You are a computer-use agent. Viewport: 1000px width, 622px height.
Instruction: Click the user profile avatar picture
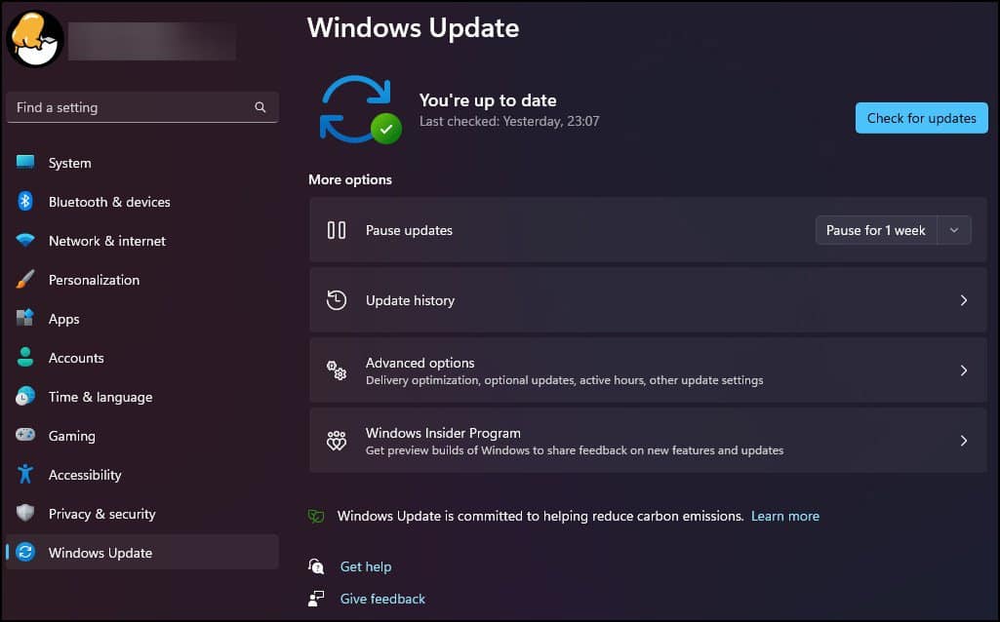pos(35,39)
